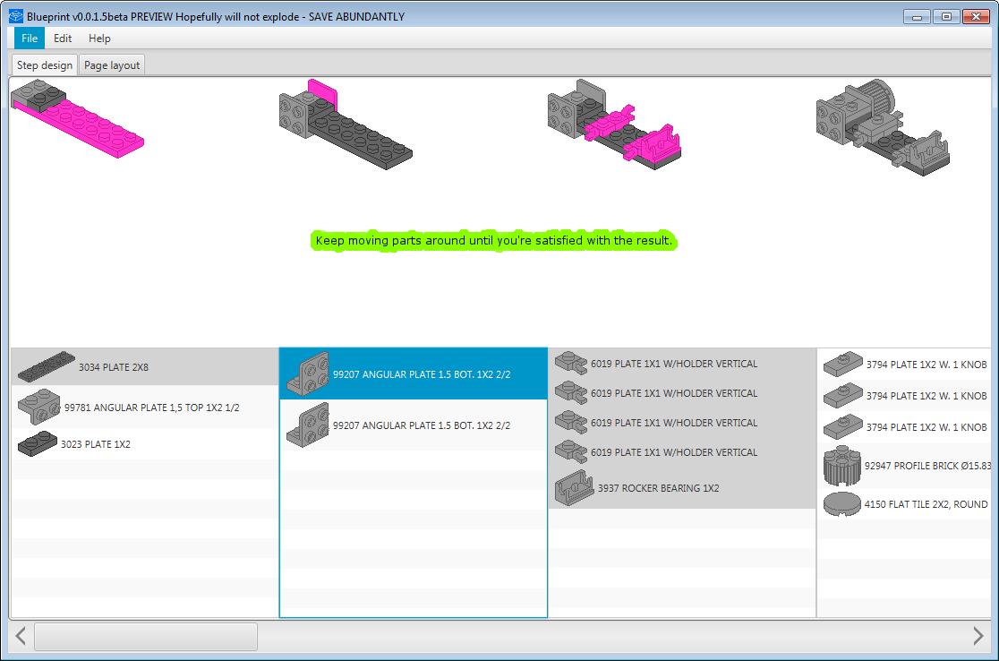Select the second step preview with magenta angular plate
The height and width of the screenshot is (661, 999).
point(346,124)
